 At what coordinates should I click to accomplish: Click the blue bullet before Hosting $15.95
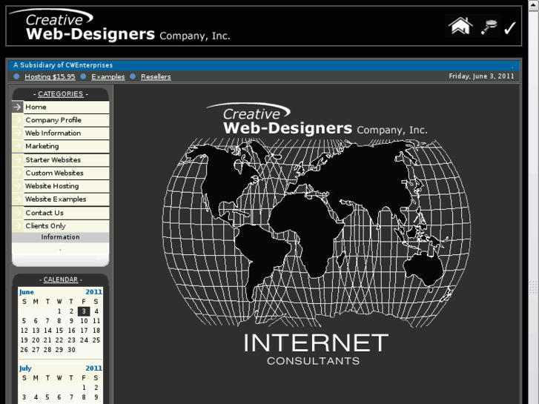coord(16,76)
